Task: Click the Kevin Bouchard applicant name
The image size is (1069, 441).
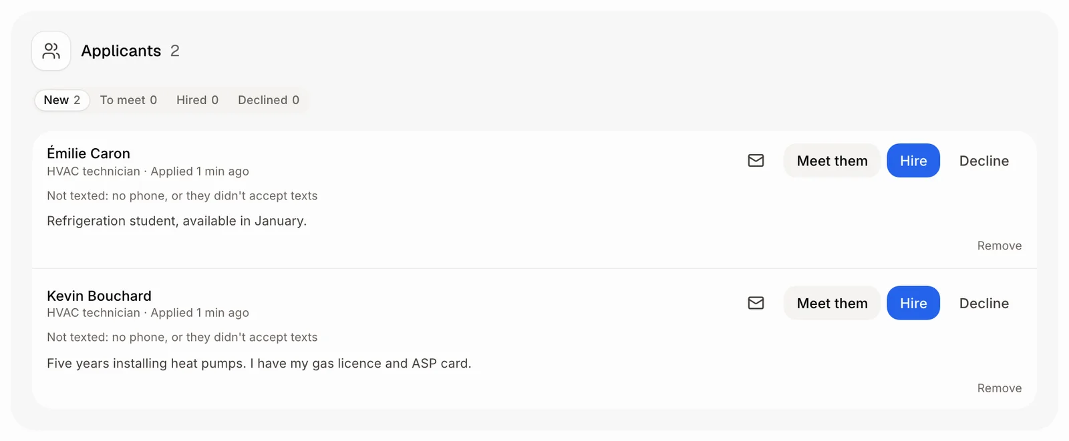Action: (99, 296)
